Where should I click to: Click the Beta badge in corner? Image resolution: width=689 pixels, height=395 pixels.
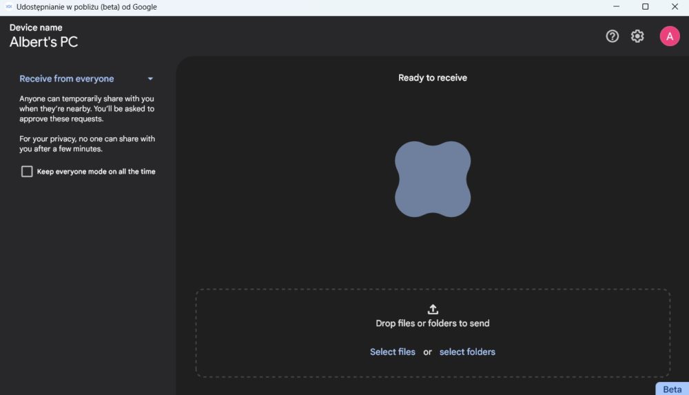click(x=672, y=389)
